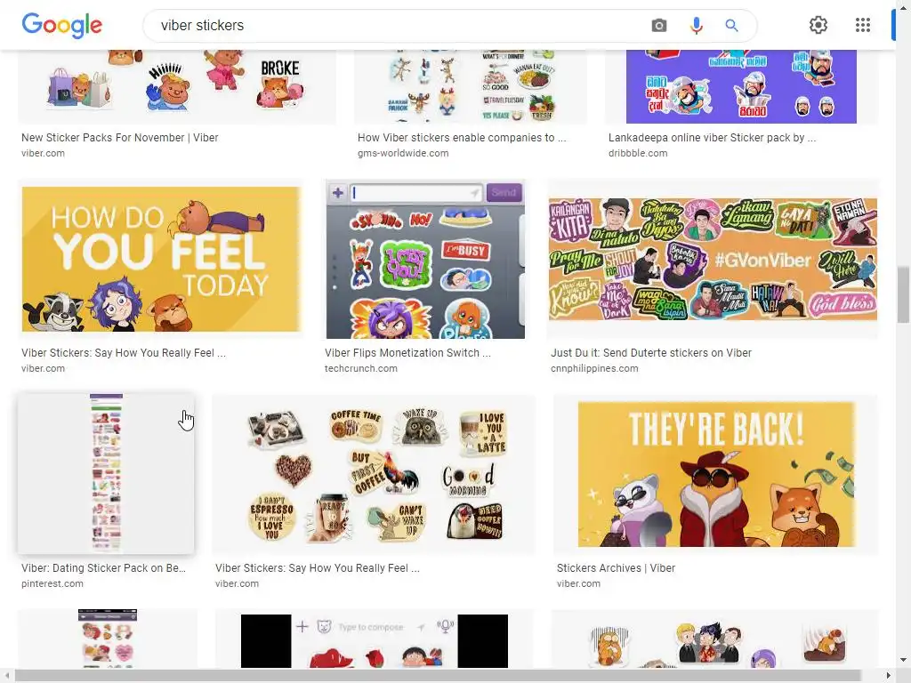Open 'New Sticker Packs For November | Viber' link

click(x=120, y=138)
